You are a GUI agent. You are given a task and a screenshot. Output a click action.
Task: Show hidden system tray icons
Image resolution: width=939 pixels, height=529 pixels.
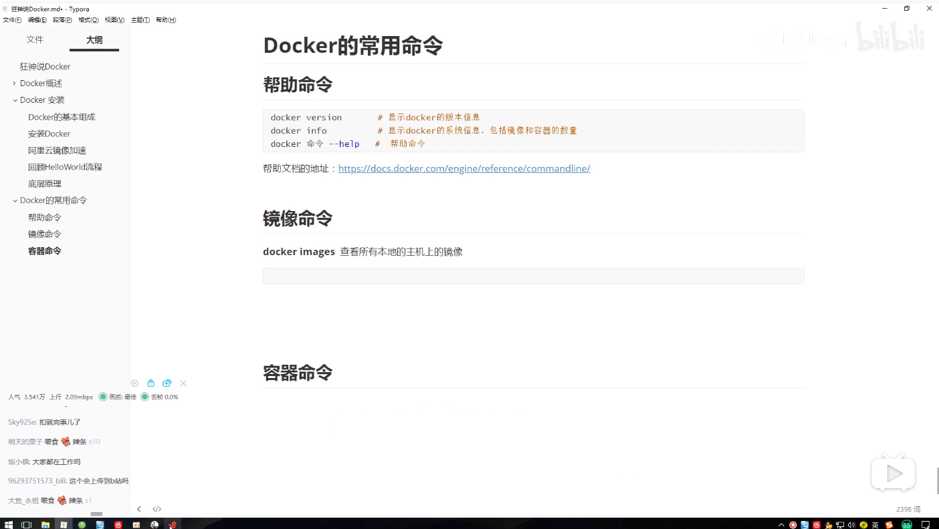[781, 525]
